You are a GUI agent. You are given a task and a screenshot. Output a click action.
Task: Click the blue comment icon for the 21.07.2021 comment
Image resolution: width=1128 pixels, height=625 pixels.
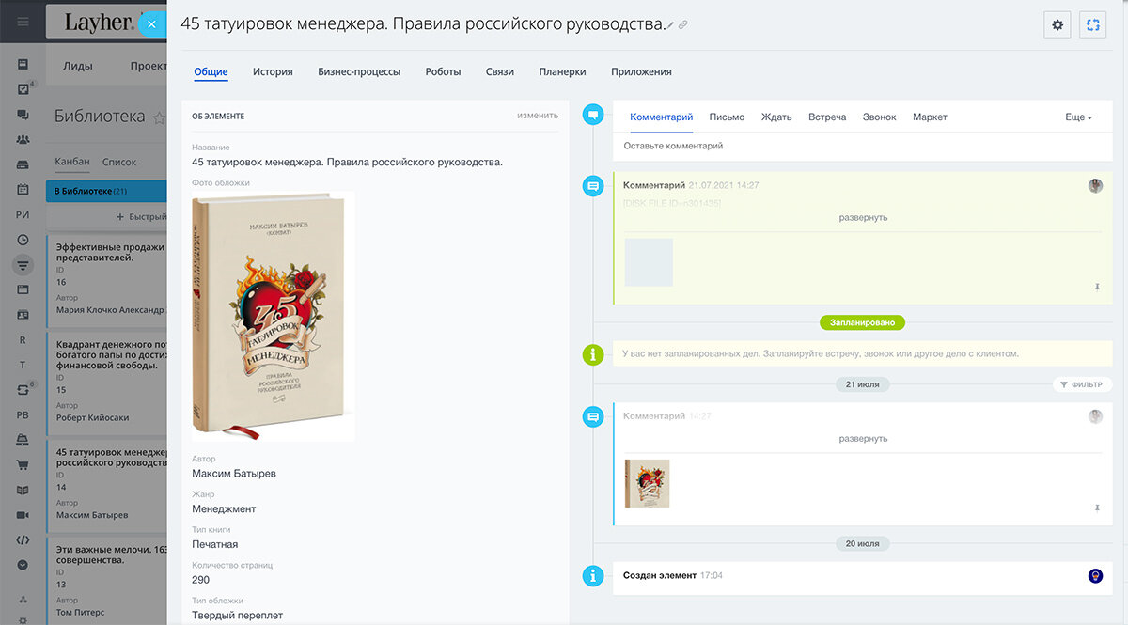pos(593,186)
